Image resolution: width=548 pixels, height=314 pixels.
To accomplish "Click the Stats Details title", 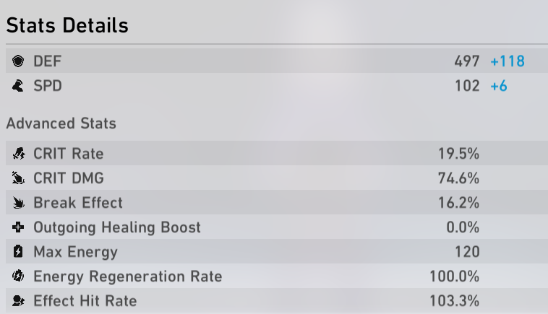I will pyautogui.click(x=67, y=25).
